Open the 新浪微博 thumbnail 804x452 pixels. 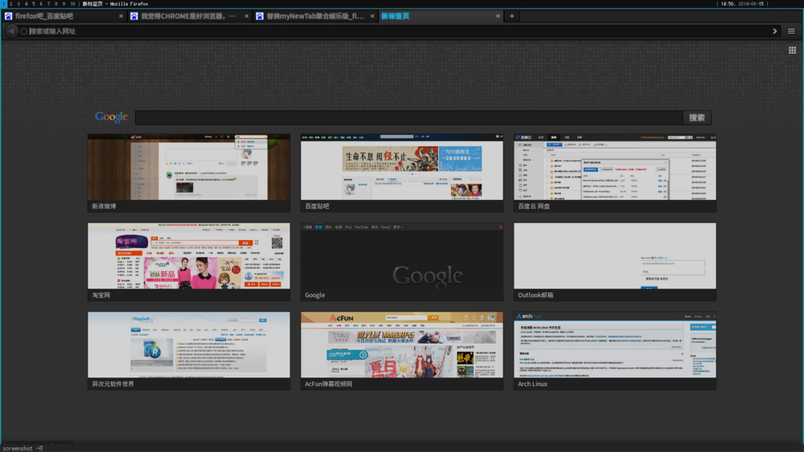[x=189, y=167]
